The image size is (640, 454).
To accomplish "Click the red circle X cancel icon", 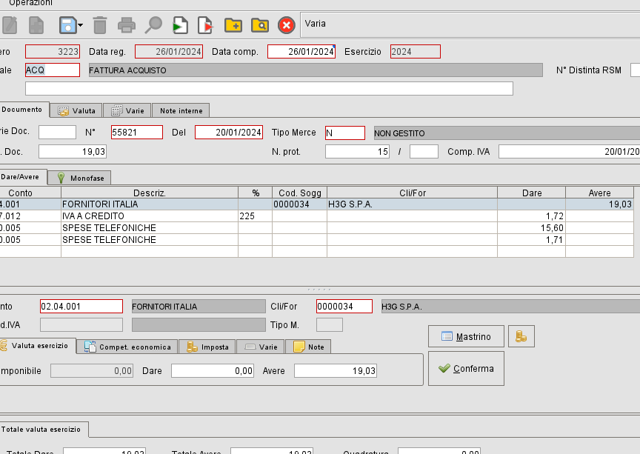I will point(287,25).
